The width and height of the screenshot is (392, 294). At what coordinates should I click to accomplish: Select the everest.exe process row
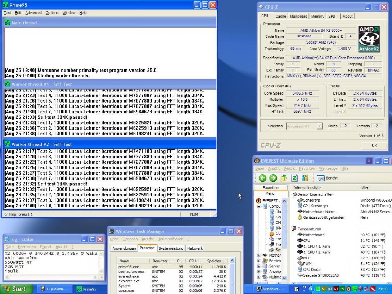[x=172, y=276]
